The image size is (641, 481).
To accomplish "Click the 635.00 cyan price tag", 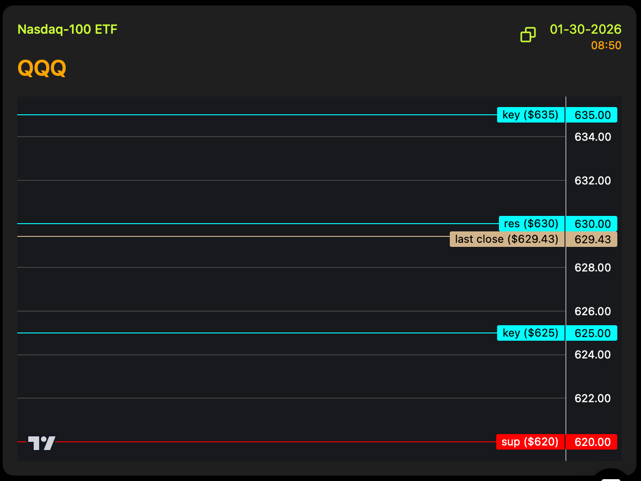I will tap(592, 115).
